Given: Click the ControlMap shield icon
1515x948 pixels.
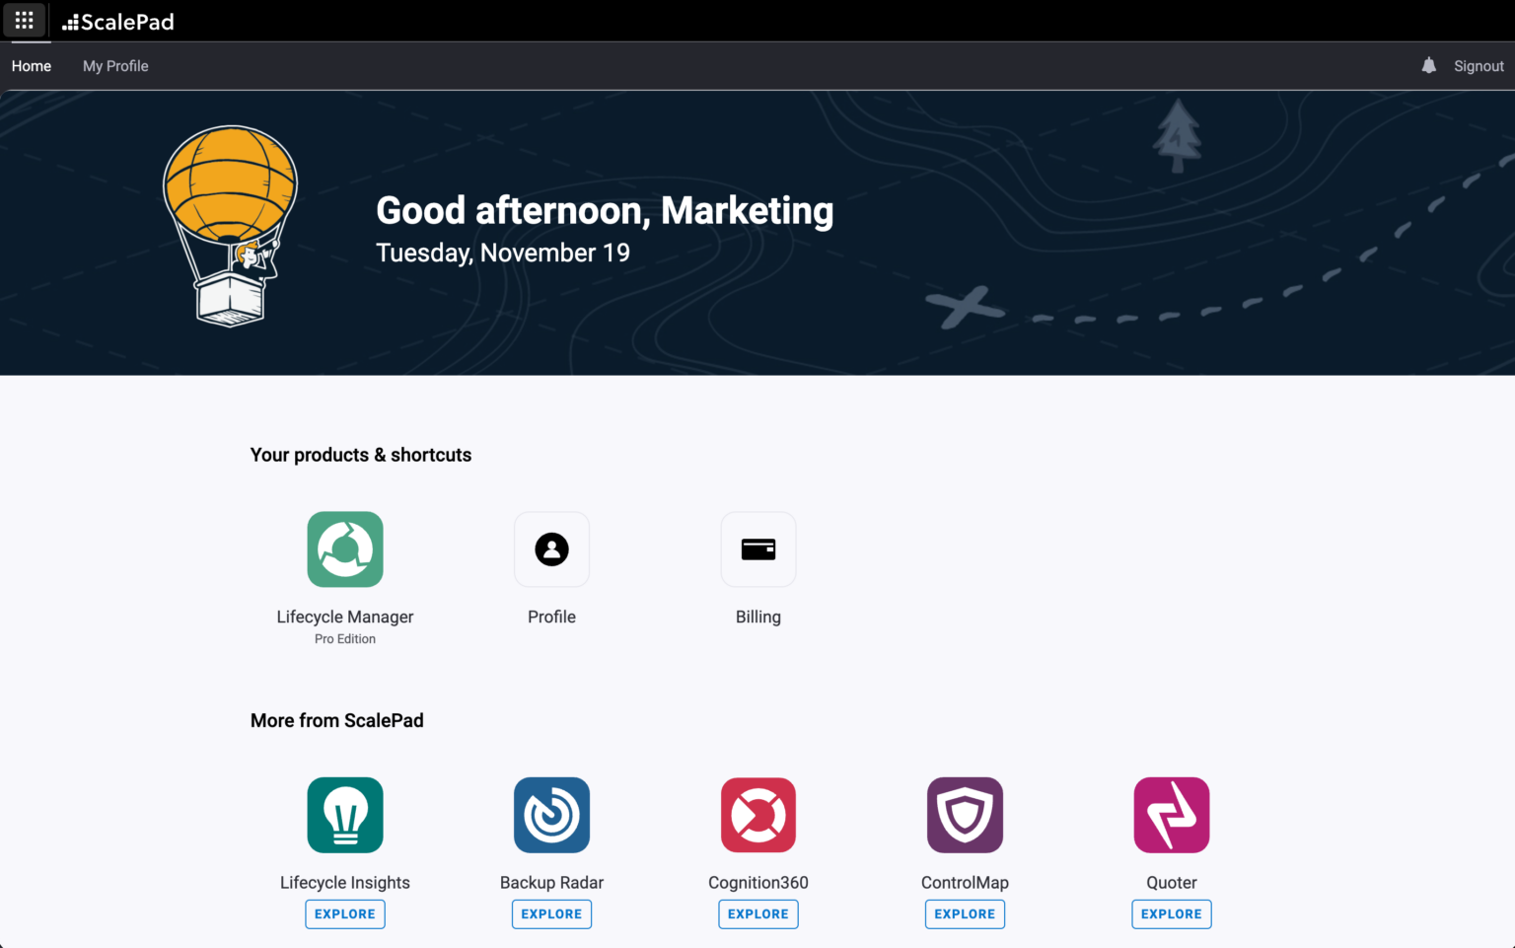Looking at the screenshot, I should pos(965,815).
